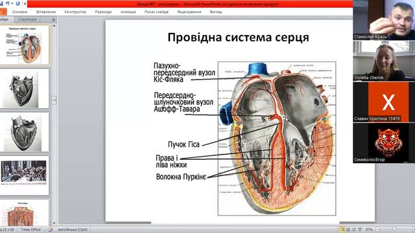Open the Вигляд ribbon tab
The height and width of the screenshot is (233, 415).
(x=216, y=12)
